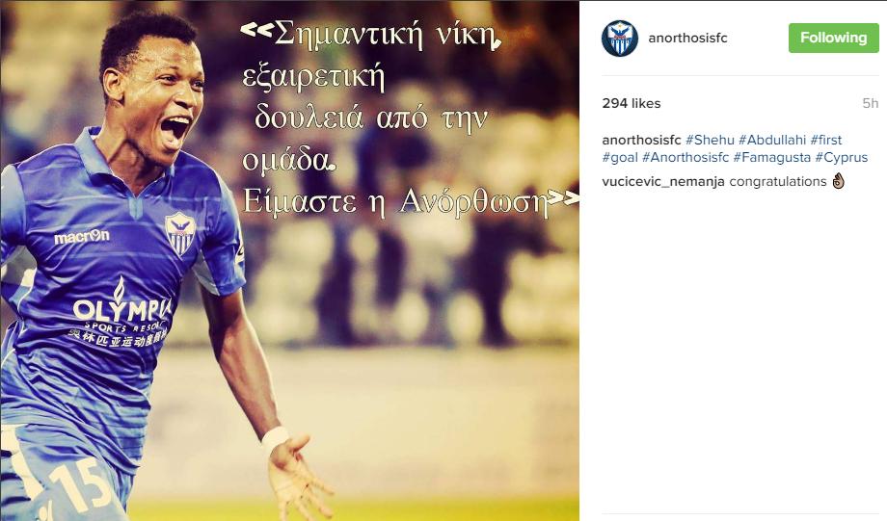The width and height of the screenshot is (887, 521).
Task: Click the Olympia sponsor logo on jersey
Action: 121,312
